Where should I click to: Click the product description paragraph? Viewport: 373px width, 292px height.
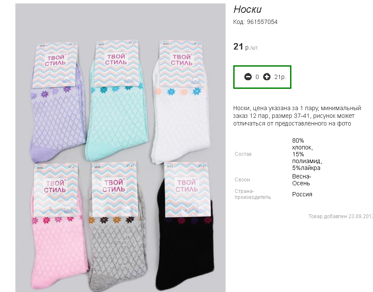(297, 116)
